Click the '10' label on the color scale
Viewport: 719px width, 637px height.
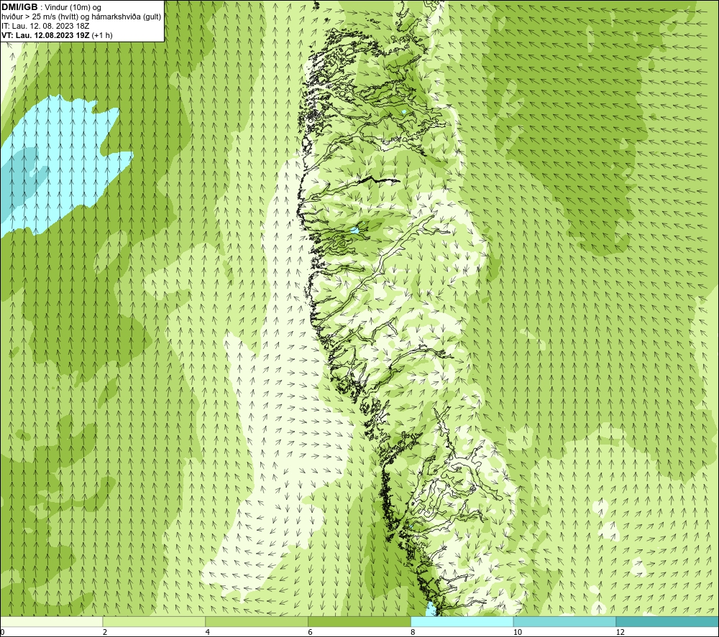pyautogui.click(x=518, y=632)
